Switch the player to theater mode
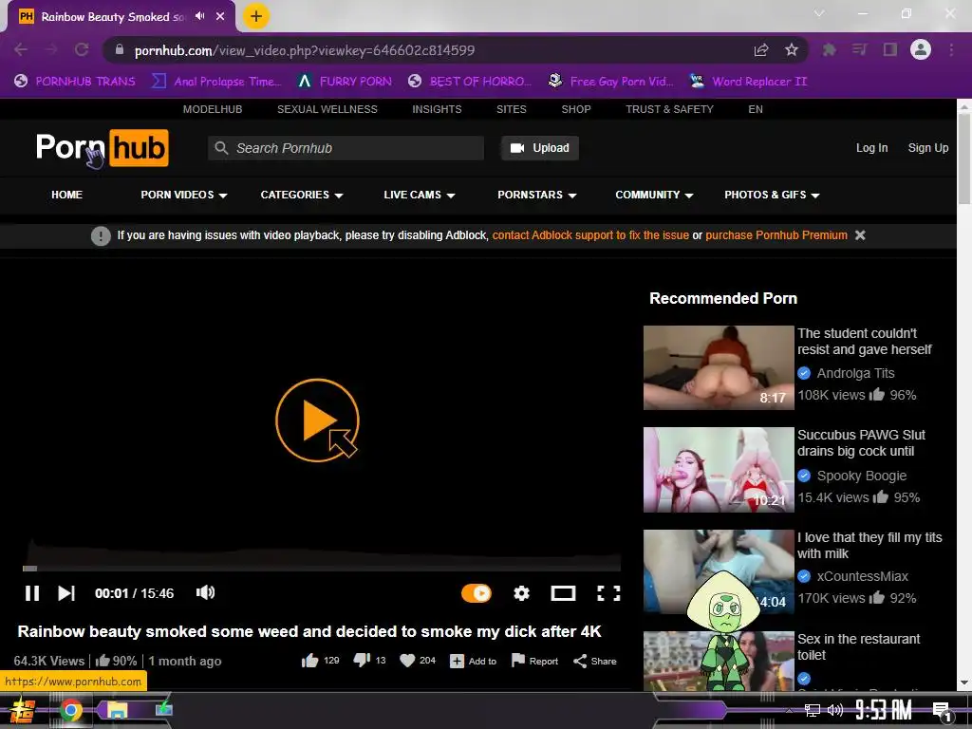This screenshot has height=729, width=972. coord(563,593)
